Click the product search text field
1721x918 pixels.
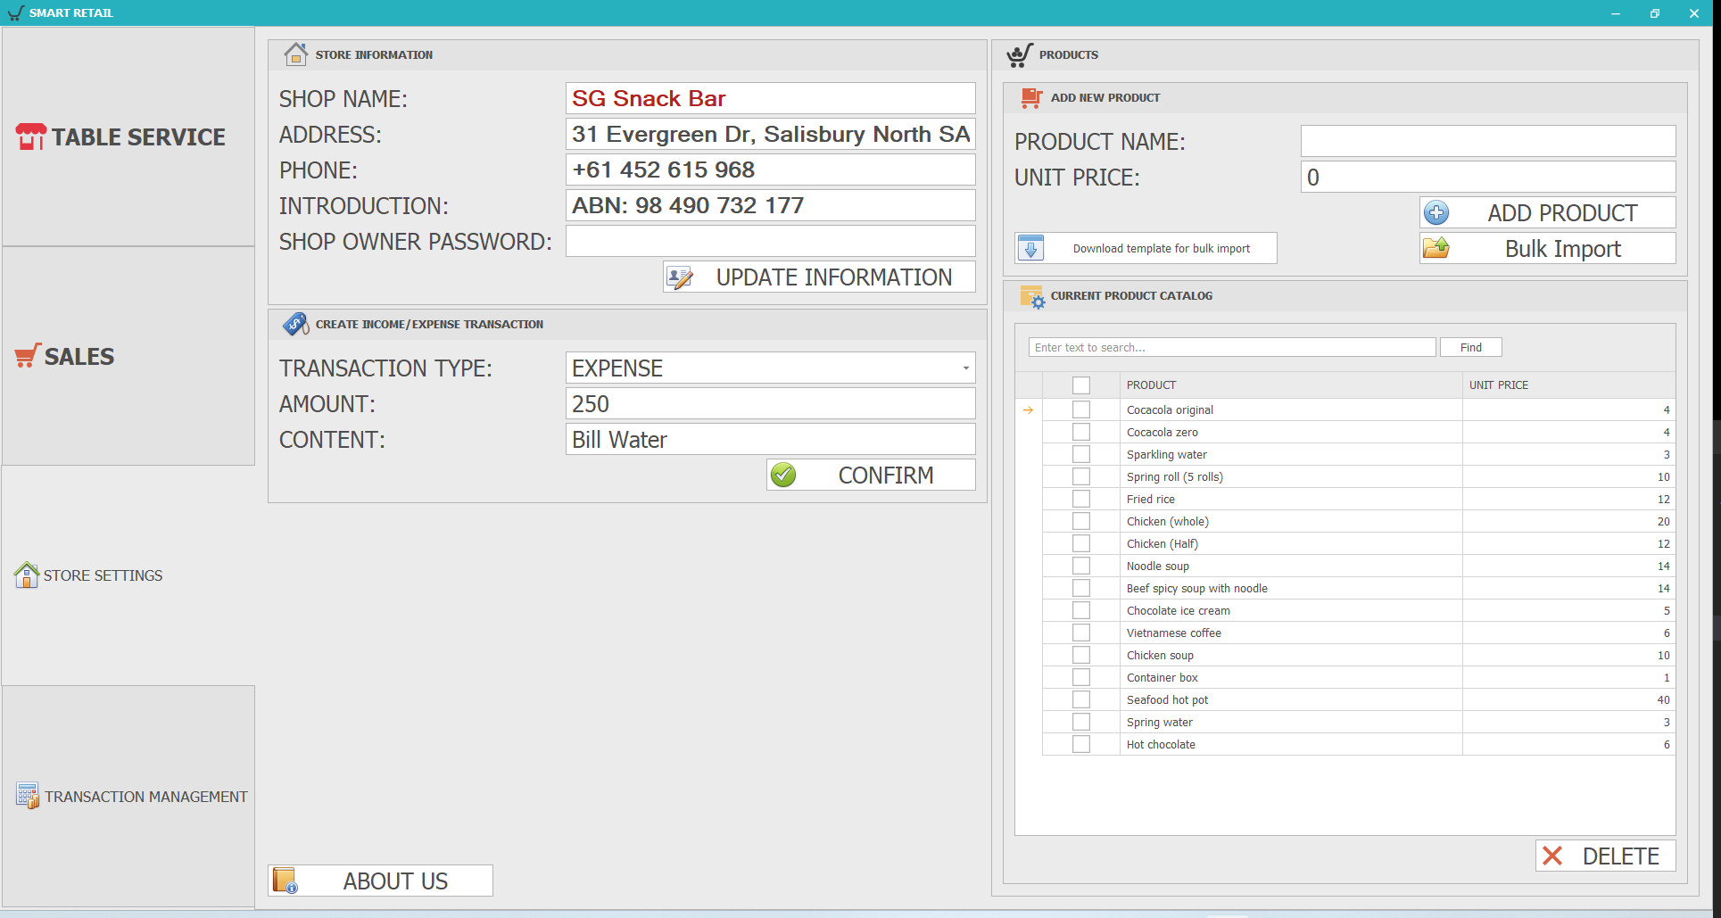coord(1231,347)
